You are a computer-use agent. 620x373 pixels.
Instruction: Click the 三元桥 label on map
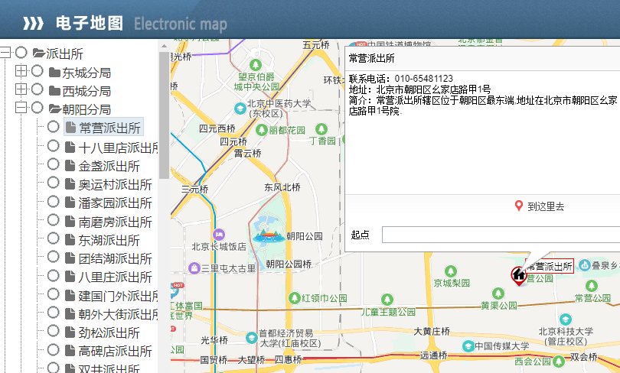pyautogui.click(x=194, y=189)
